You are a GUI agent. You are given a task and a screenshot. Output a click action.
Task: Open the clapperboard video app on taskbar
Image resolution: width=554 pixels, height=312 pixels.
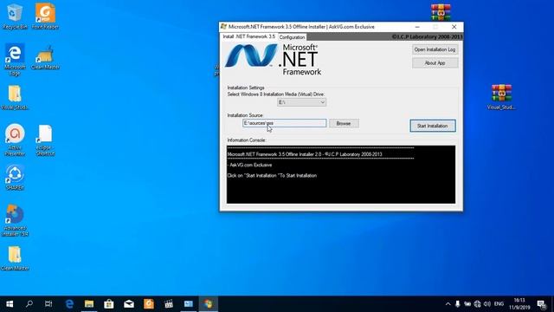169,304
